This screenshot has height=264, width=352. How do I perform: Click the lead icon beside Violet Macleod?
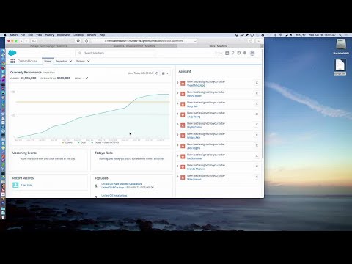[x=183, y=84]
